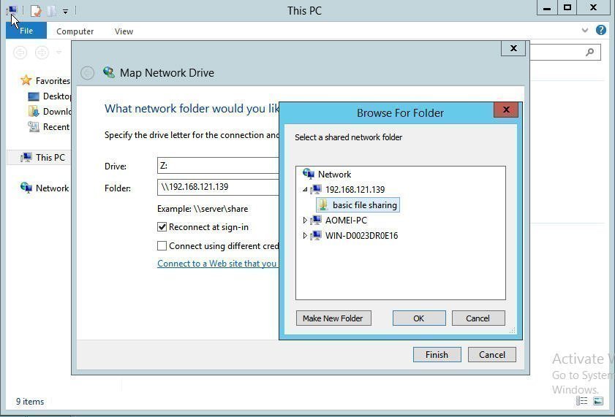Select This PC in the navigation pane
Screen dimensions: 615x417
tap(50, 158)
